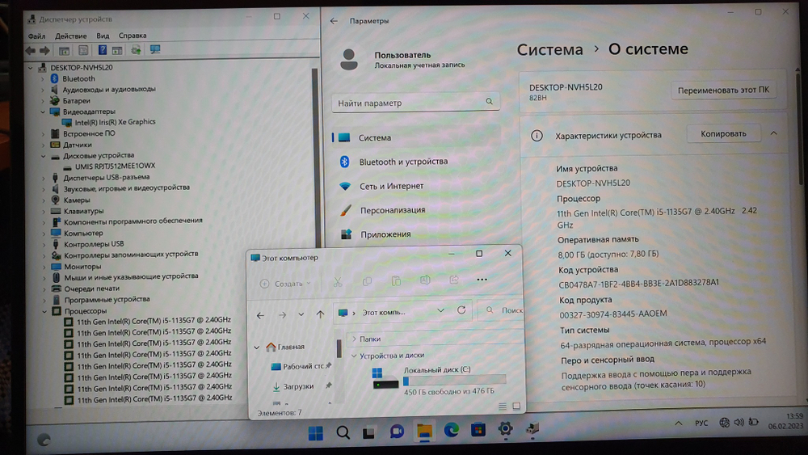808x455 pixels.
Task: Expand the Мониторы category
Action: click(44, 267)
